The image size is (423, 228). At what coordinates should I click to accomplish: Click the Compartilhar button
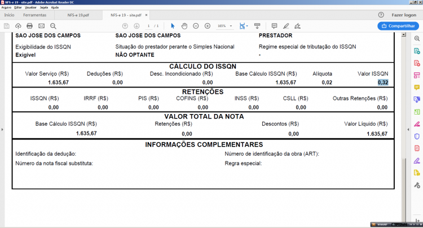[x=398, y=26]
